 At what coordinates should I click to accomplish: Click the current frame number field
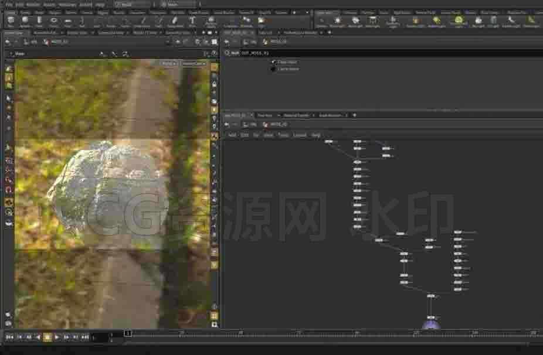[x=101, y=337]
